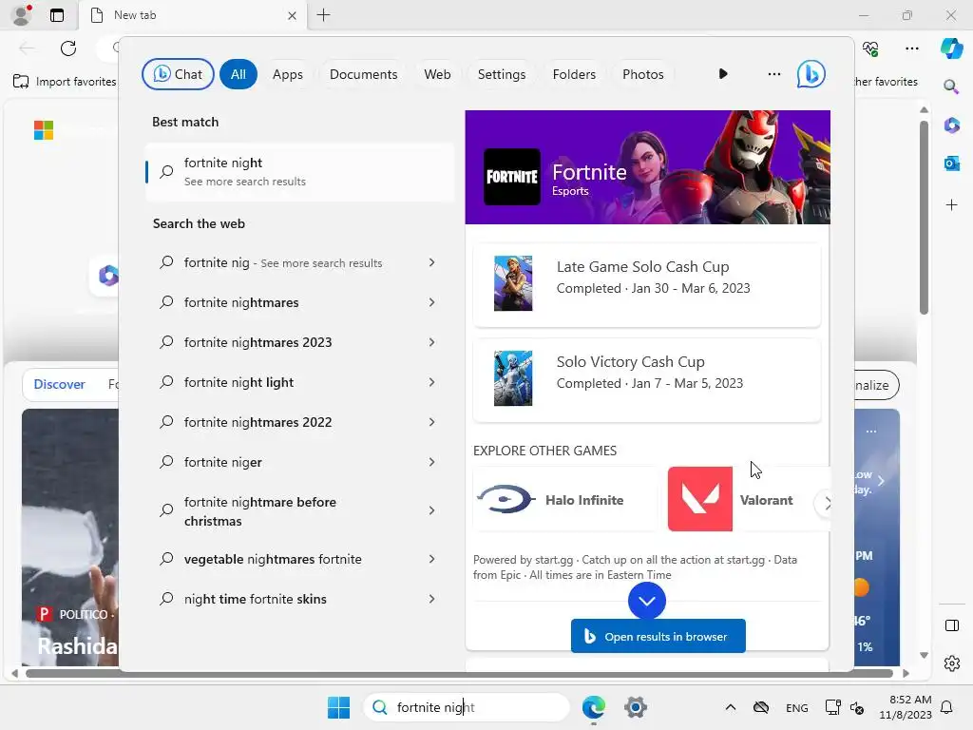Launch Microsoft Edge from the taskbar
This screenshot has width=973, height=730.
pyautogui.click(x=594, y=707)
